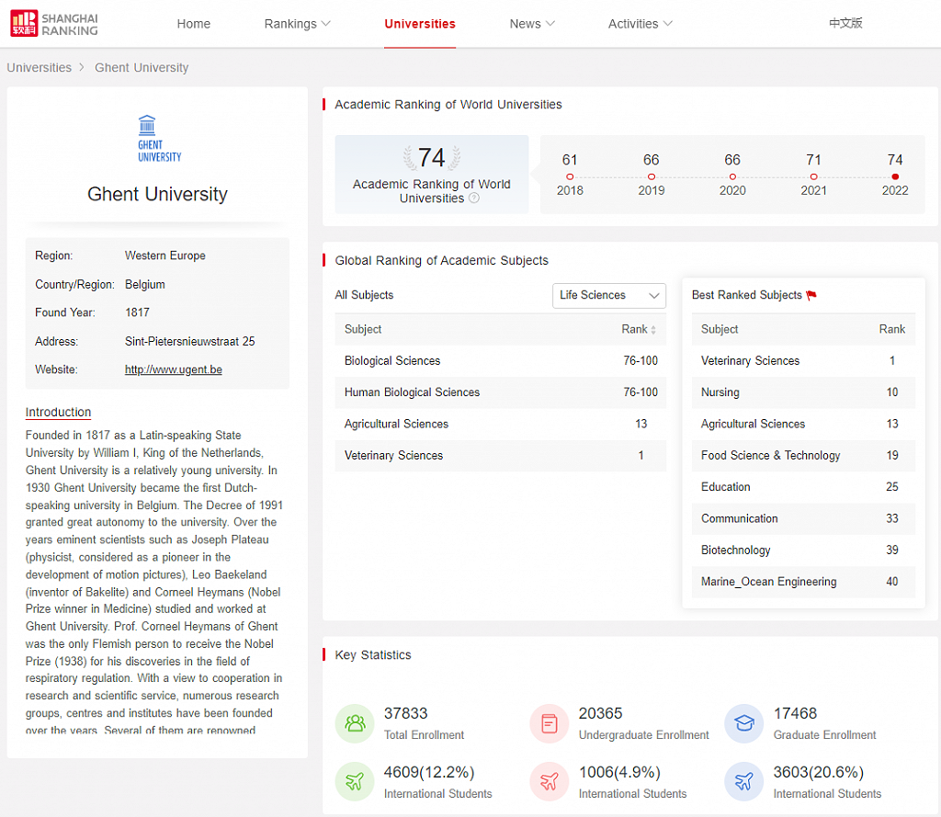This screenshot has height=817, width=941.
Task: Click the Country/Region value Belgium
Action: tap(144, 285)
